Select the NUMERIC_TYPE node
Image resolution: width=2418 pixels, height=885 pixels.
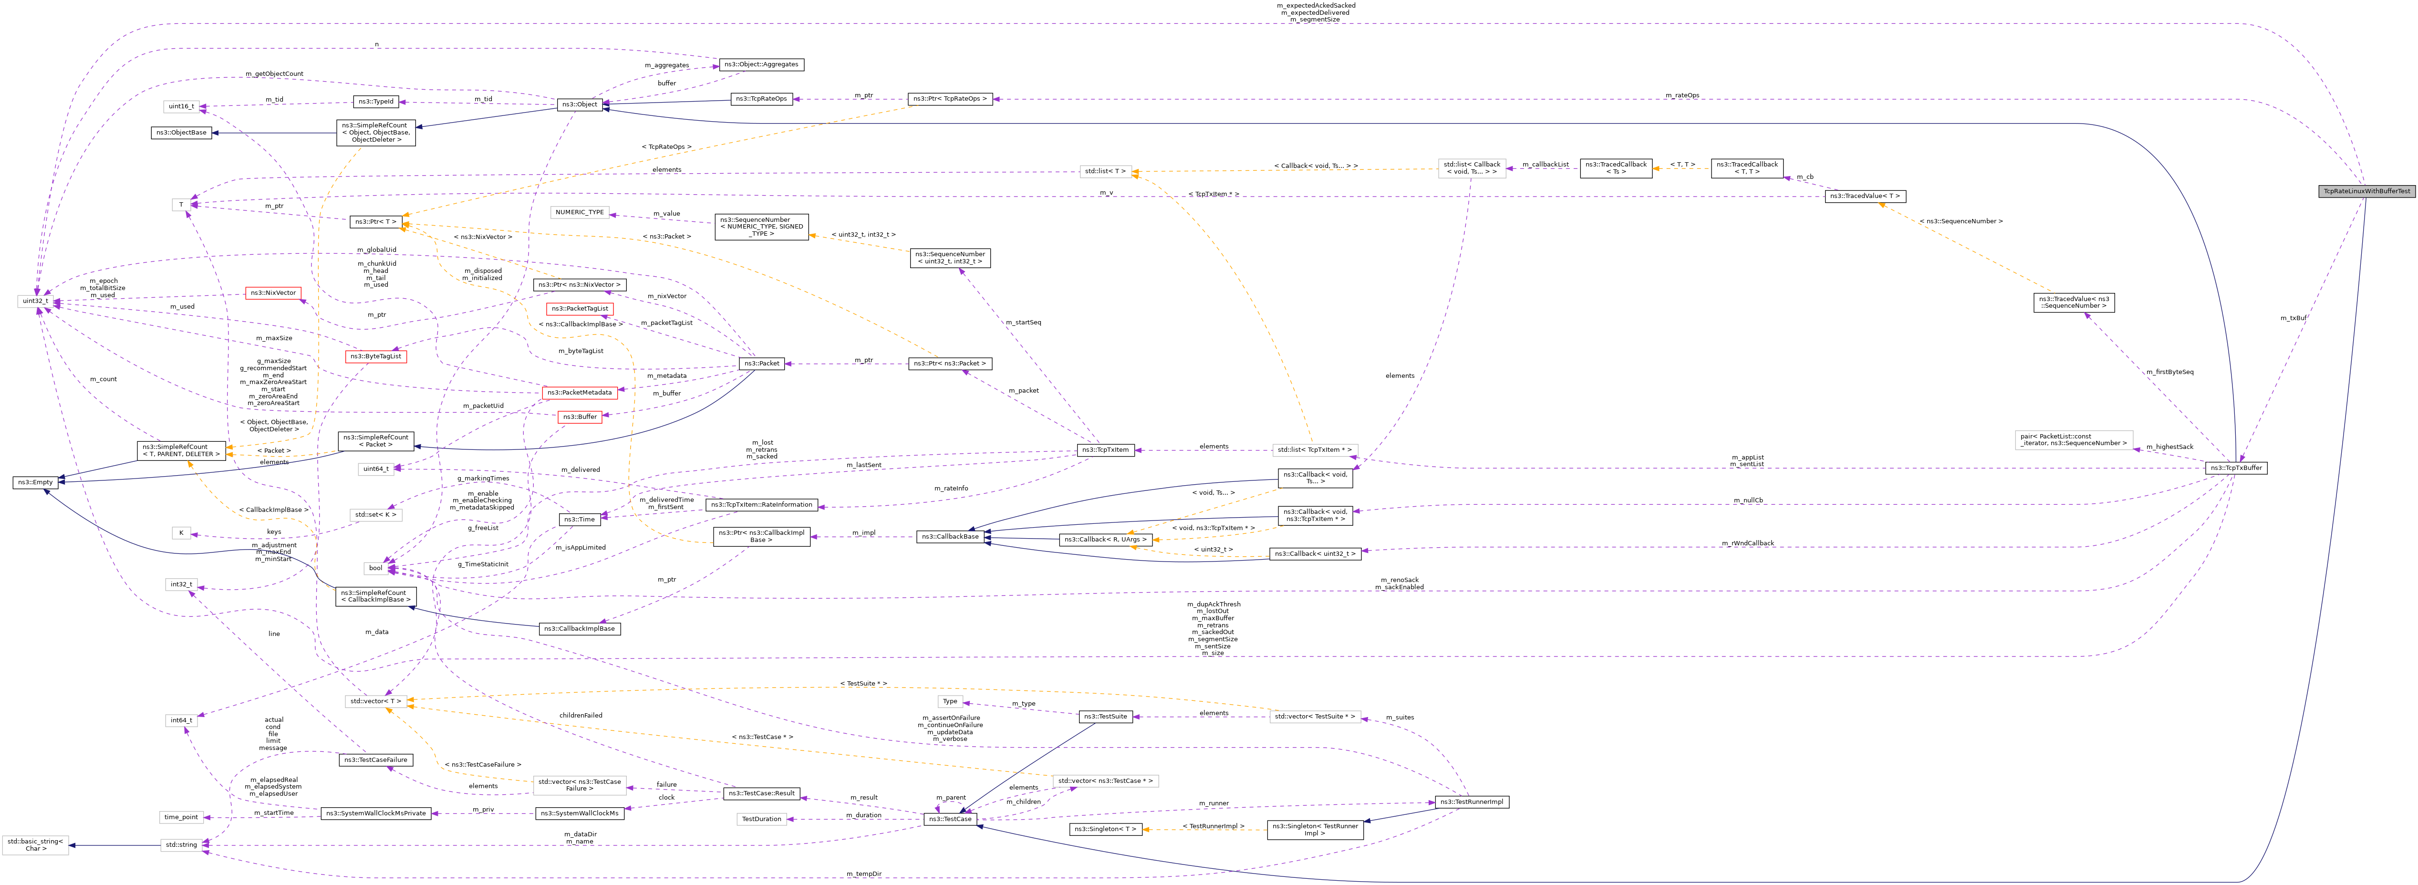coord(579,212)
